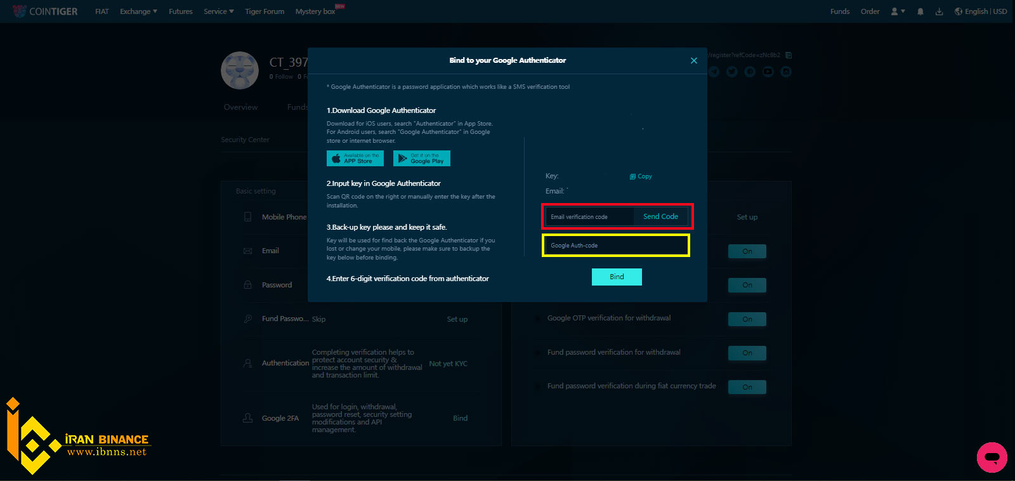Expand the Exchange dropdown menu
The image size is (1015, 481).
(138, 11)
